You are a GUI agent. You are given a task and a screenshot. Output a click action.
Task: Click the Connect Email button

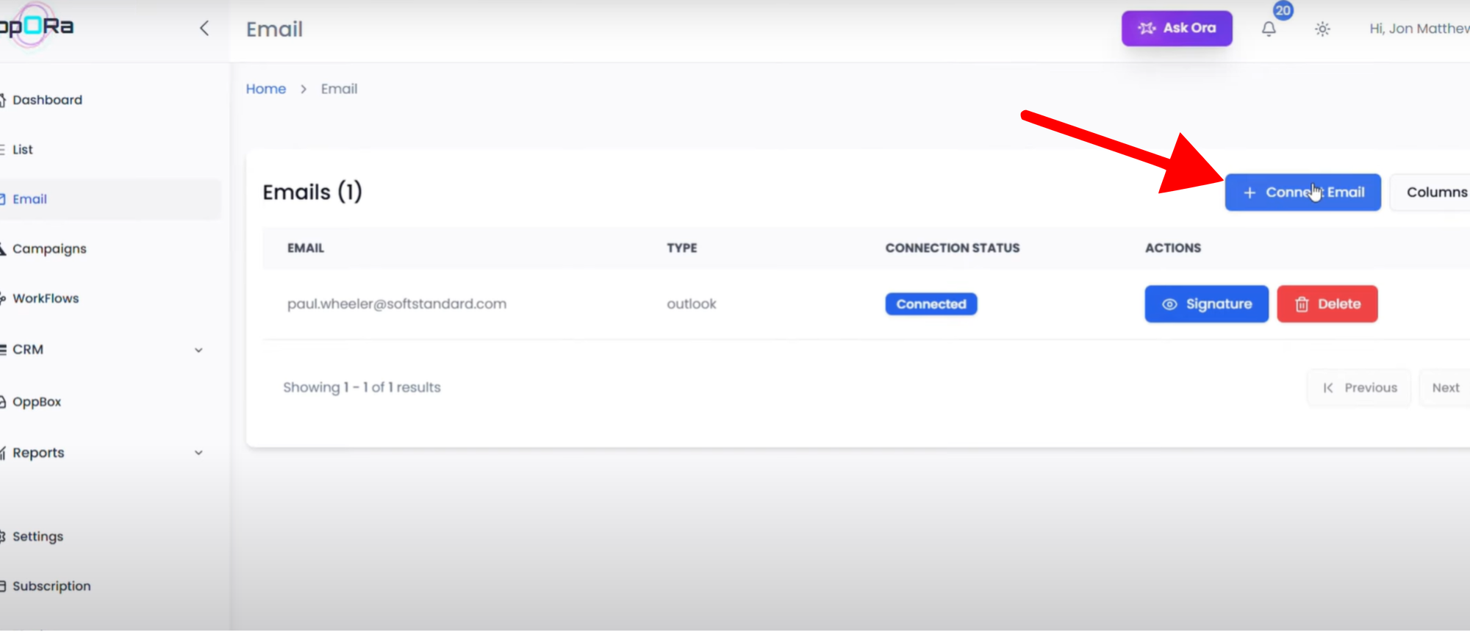click(x=1302, y=193)
